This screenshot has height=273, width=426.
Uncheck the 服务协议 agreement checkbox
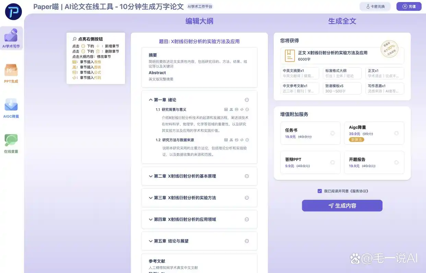320,191
